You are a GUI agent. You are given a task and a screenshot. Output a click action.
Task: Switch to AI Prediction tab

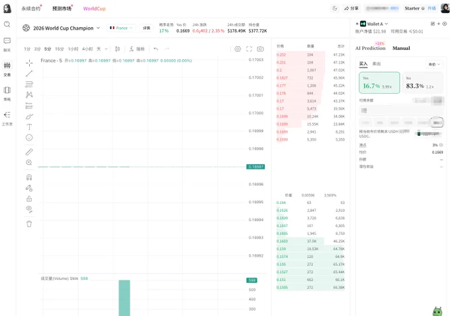tap(370, 48)
